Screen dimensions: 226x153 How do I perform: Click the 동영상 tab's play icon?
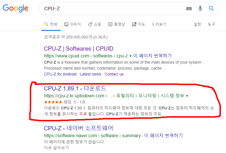pyautogui.click(x=110, y=24)
